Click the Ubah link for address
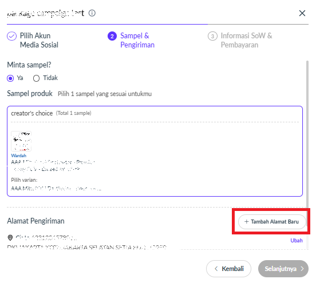Viewport: 316px width, 283px height. [x=297, y=241]
